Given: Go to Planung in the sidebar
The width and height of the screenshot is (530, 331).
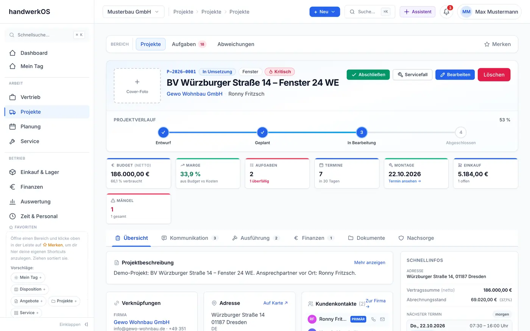Looking at the screenshot, I should [47, 127].
